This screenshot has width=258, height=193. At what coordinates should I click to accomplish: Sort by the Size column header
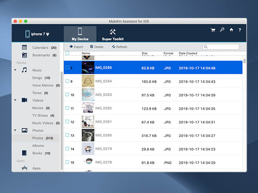(145, 53)
